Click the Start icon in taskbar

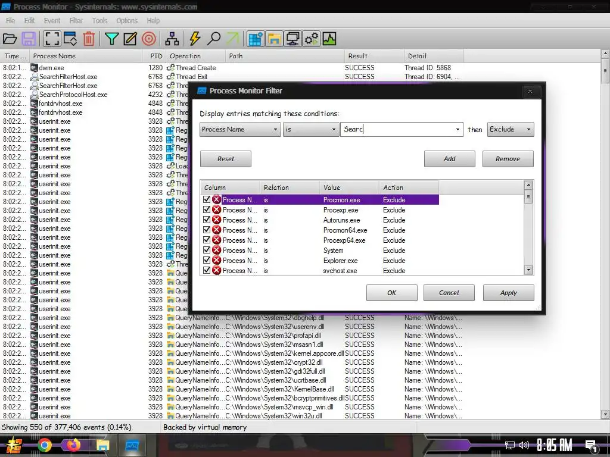[14, 445]
